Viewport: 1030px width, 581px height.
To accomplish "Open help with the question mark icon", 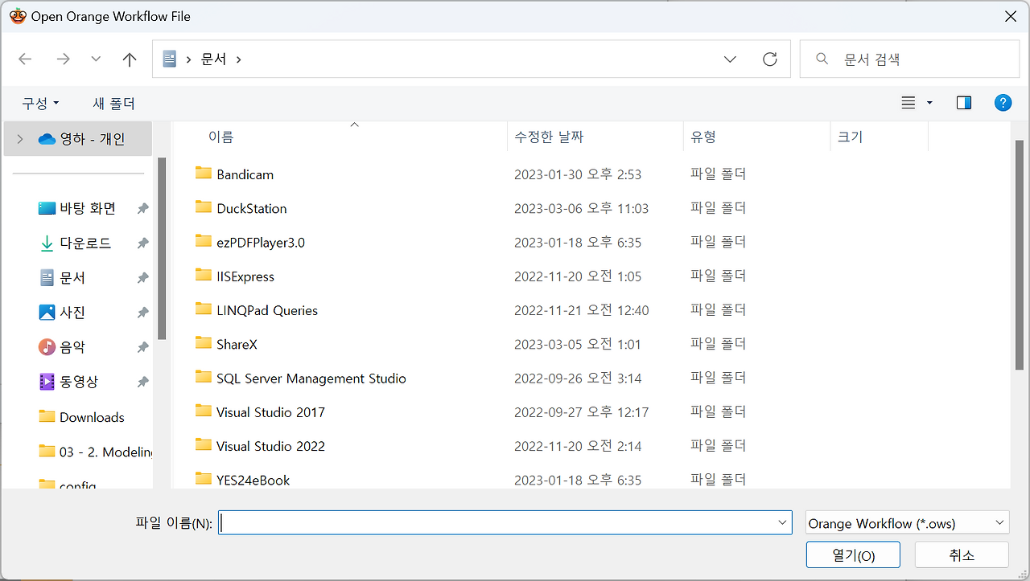I will pyautogui.click(x=1003, y=102).
